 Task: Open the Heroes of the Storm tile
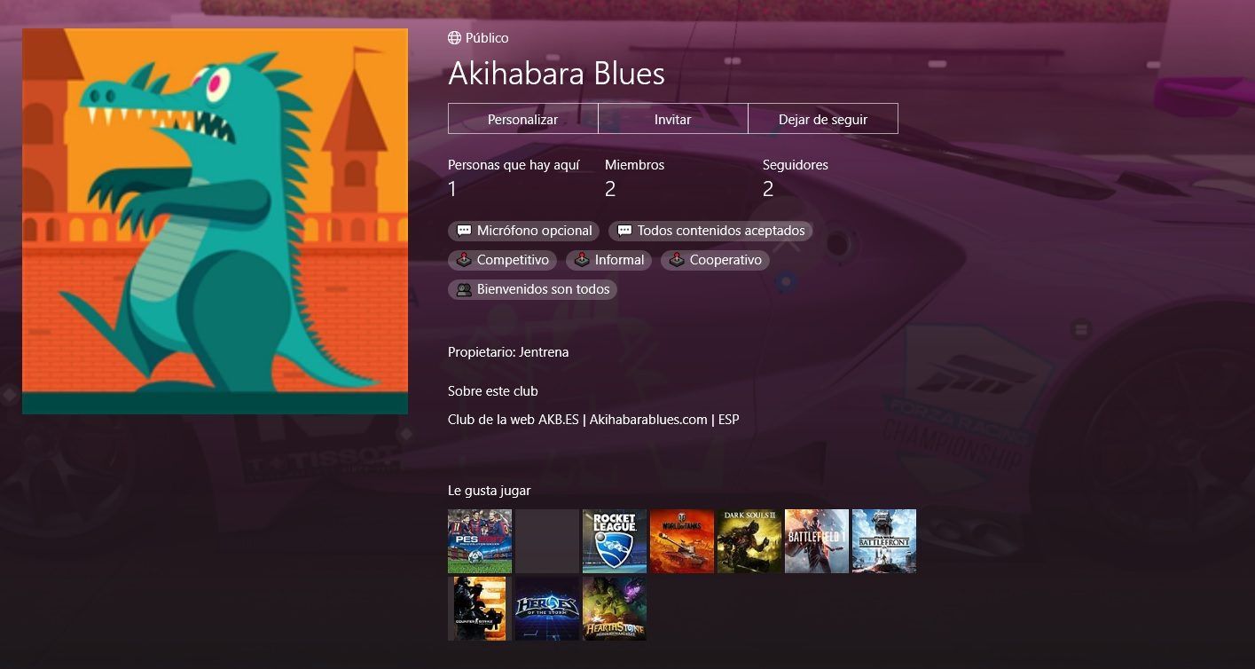pyautogui.click(x=547, y=609)
